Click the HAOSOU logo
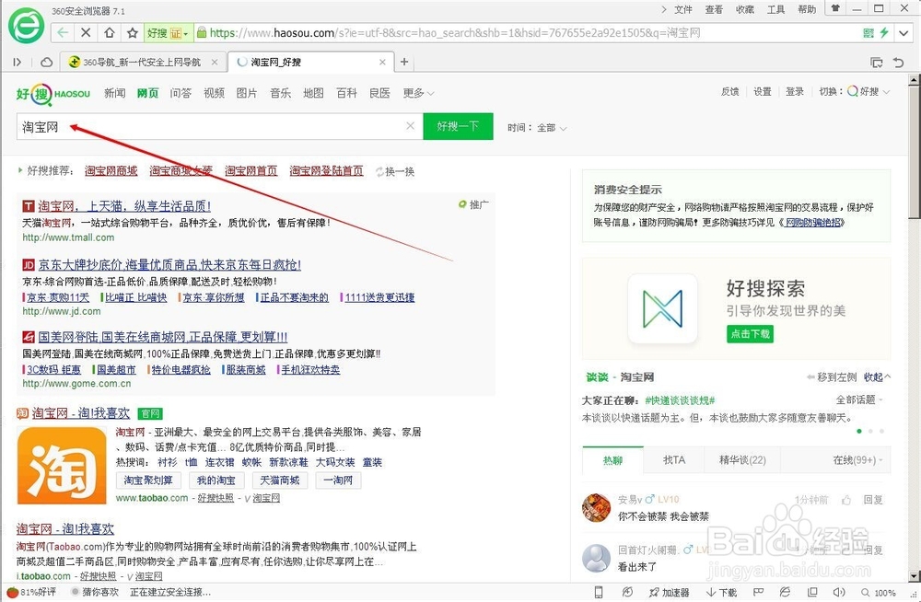This screenshot has width=921, height=602. click(52, 94)
